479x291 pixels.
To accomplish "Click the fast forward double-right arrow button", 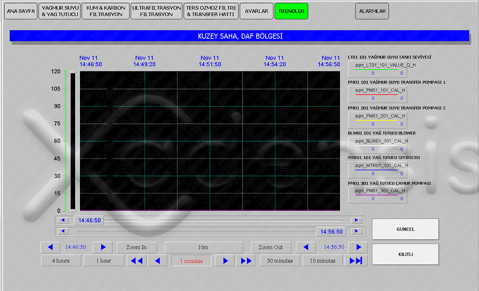I will (x=246, y=261).
